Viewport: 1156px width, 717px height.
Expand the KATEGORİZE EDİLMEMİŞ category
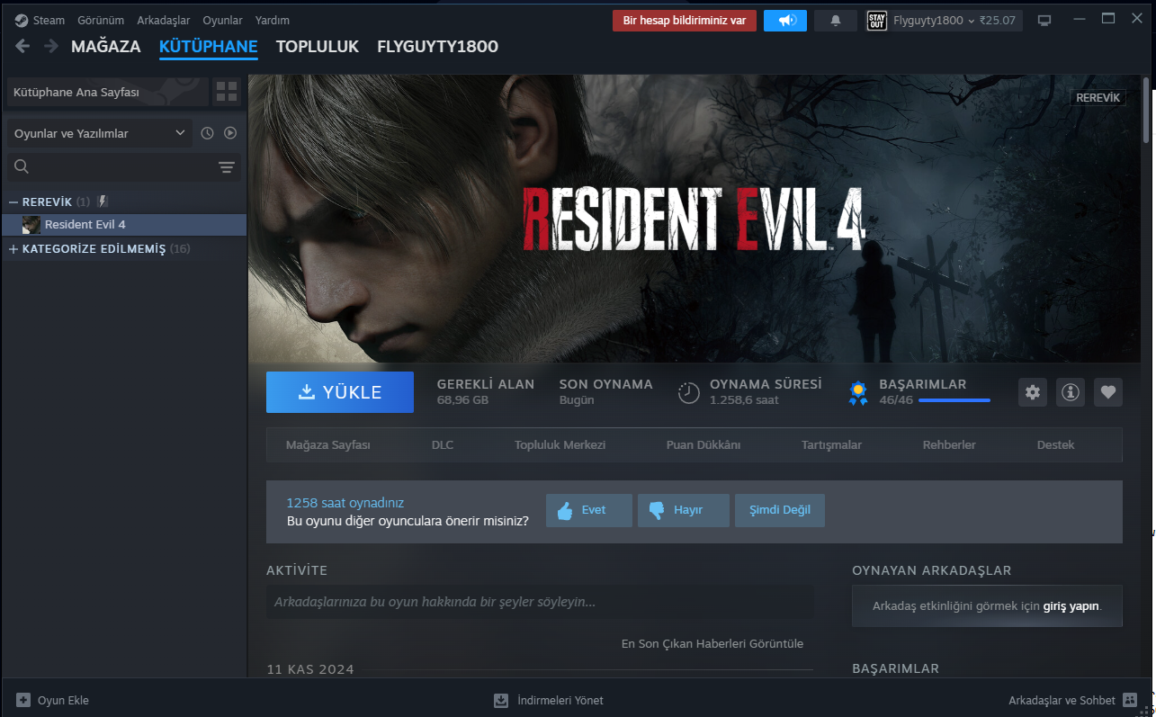click(13, 248)
